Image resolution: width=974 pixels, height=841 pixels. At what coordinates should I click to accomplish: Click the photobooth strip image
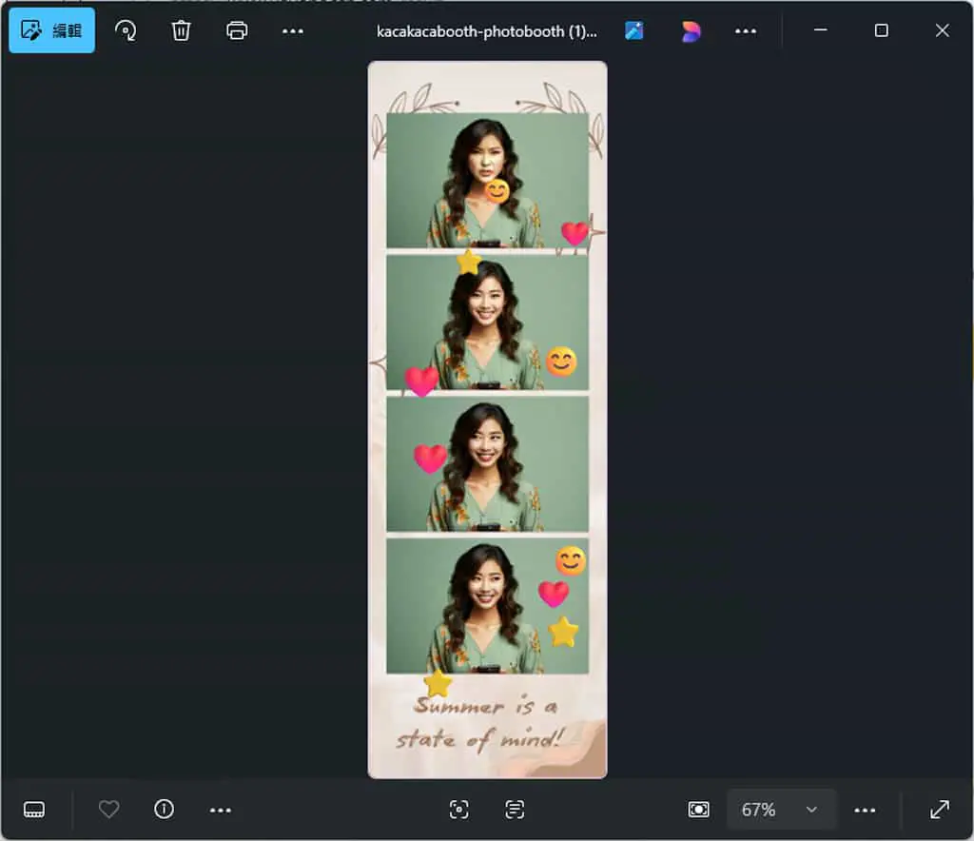tap(488, 420)
